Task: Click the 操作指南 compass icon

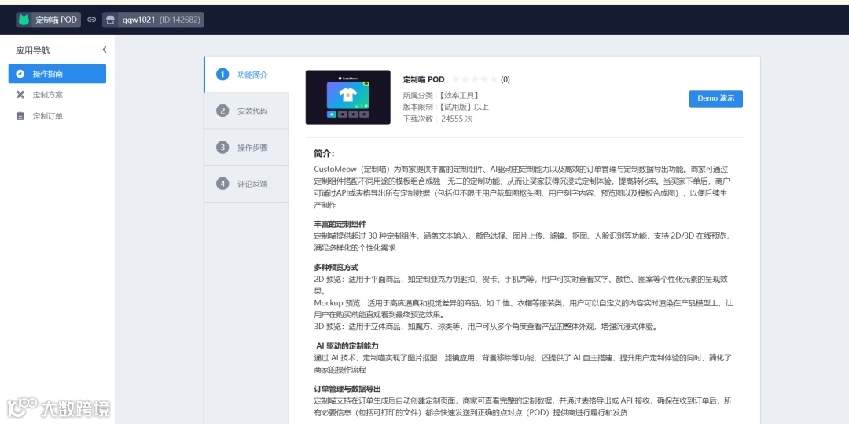Action: 20,74
